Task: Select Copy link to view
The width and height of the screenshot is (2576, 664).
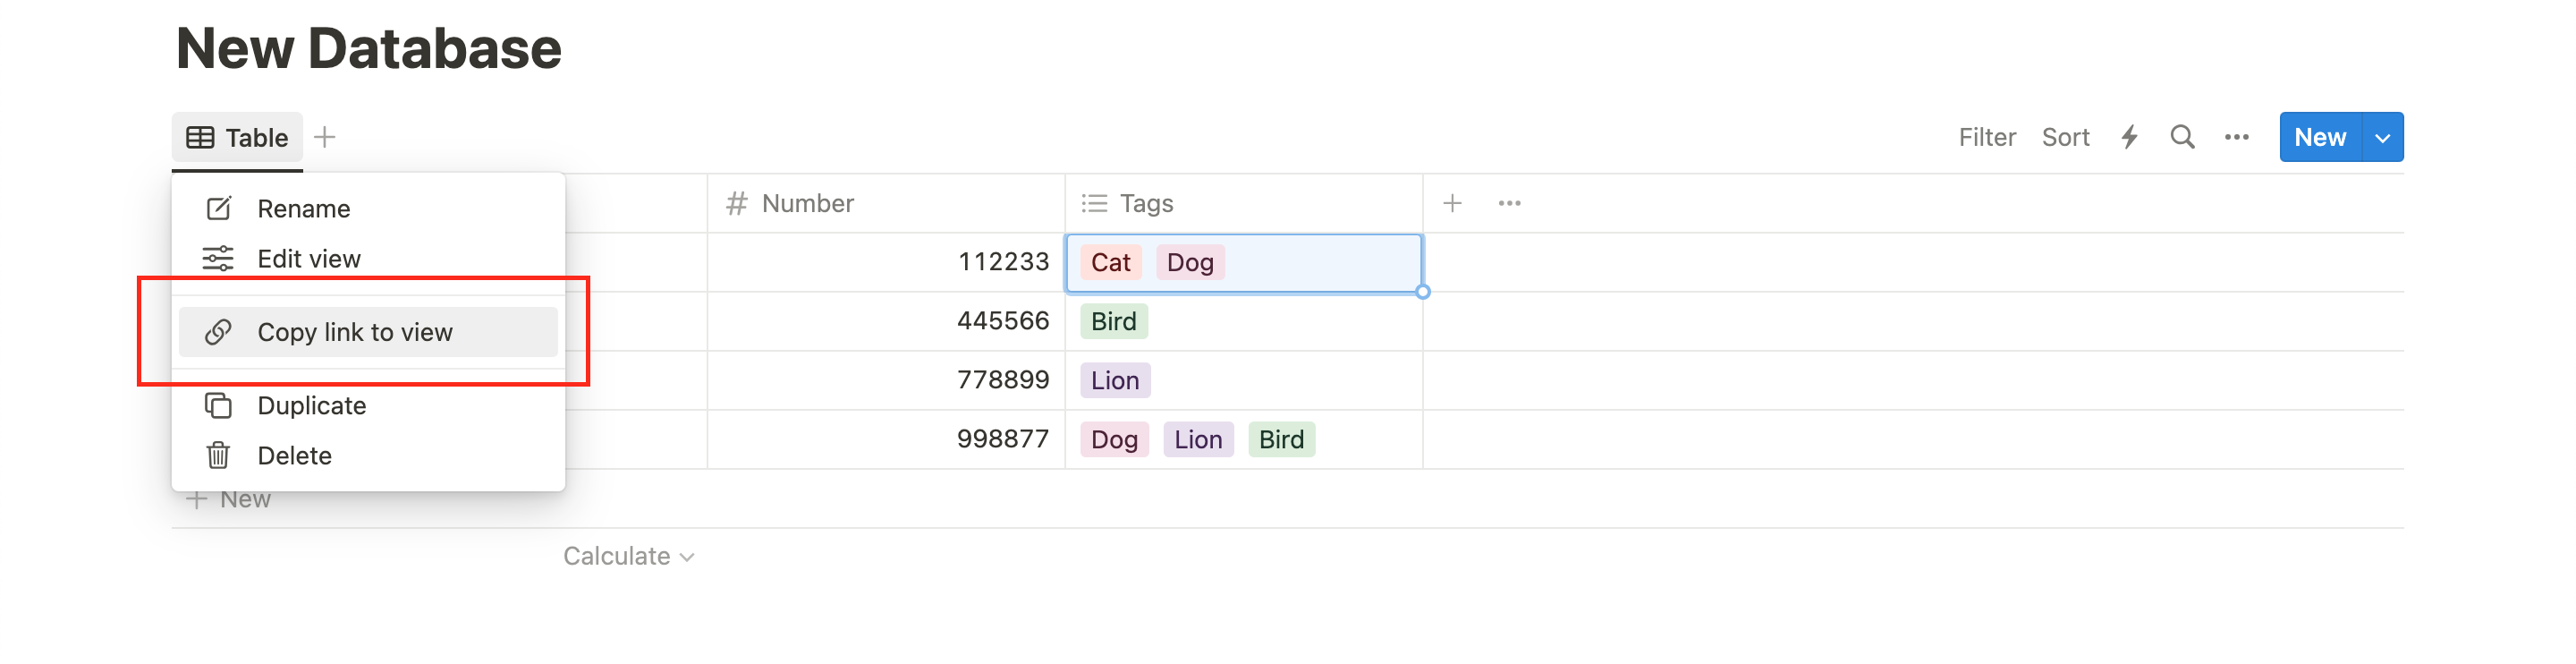Action: 355,332
